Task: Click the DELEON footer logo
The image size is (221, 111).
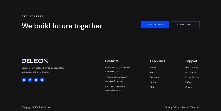Action: [x=35, y=61]
